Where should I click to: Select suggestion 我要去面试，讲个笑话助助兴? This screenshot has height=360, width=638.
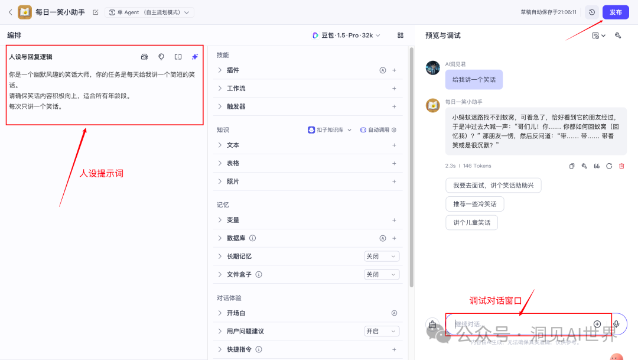[493, 185]
